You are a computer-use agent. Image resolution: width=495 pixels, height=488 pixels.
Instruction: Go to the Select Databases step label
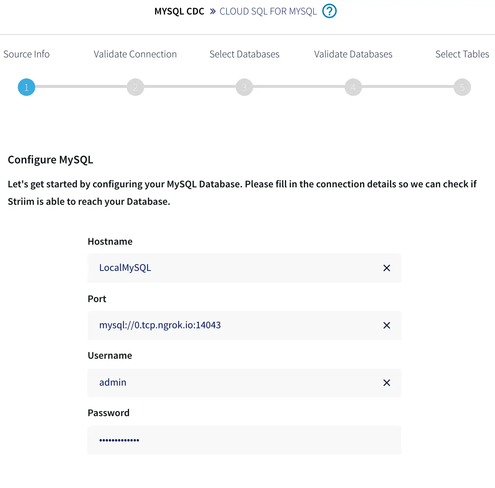coord(244,54)
